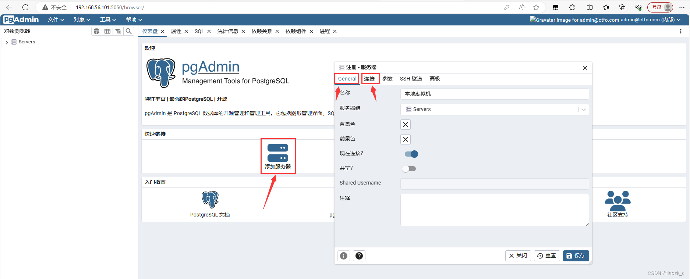Image resolution: width=690 pixels, height=279 pixels.
Task: Click the pgAdmin logo in header
Action: 21,19
